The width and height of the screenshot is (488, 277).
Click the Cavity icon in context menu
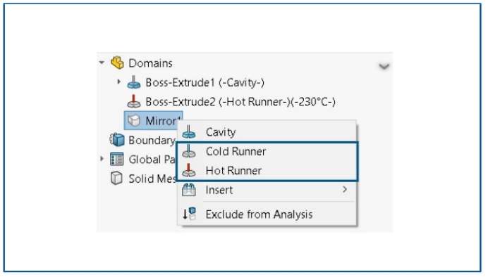click(x=189, y=132)
